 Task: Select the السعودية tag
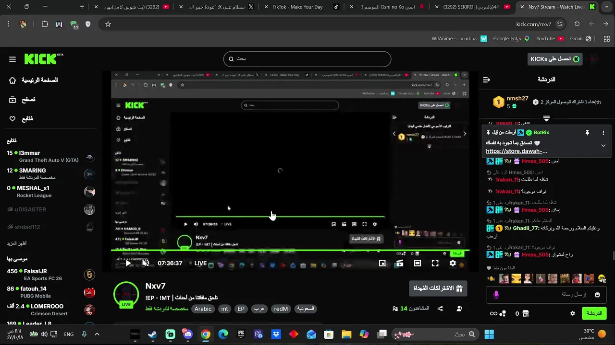pos(305,309)
